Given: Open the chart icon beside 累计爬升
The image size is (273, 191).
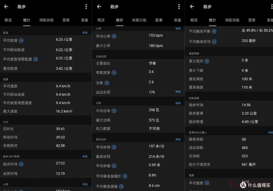Looking at the screenshot, I should tap(207, 61).
